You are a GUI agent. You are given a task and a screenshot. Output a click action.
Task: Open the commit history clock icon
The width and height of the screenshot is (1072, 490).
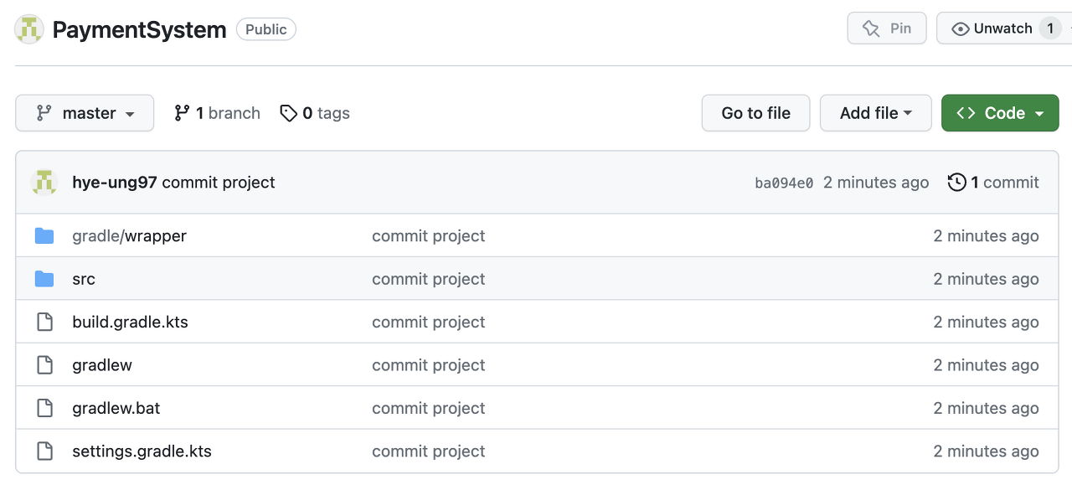pos(956,183)
